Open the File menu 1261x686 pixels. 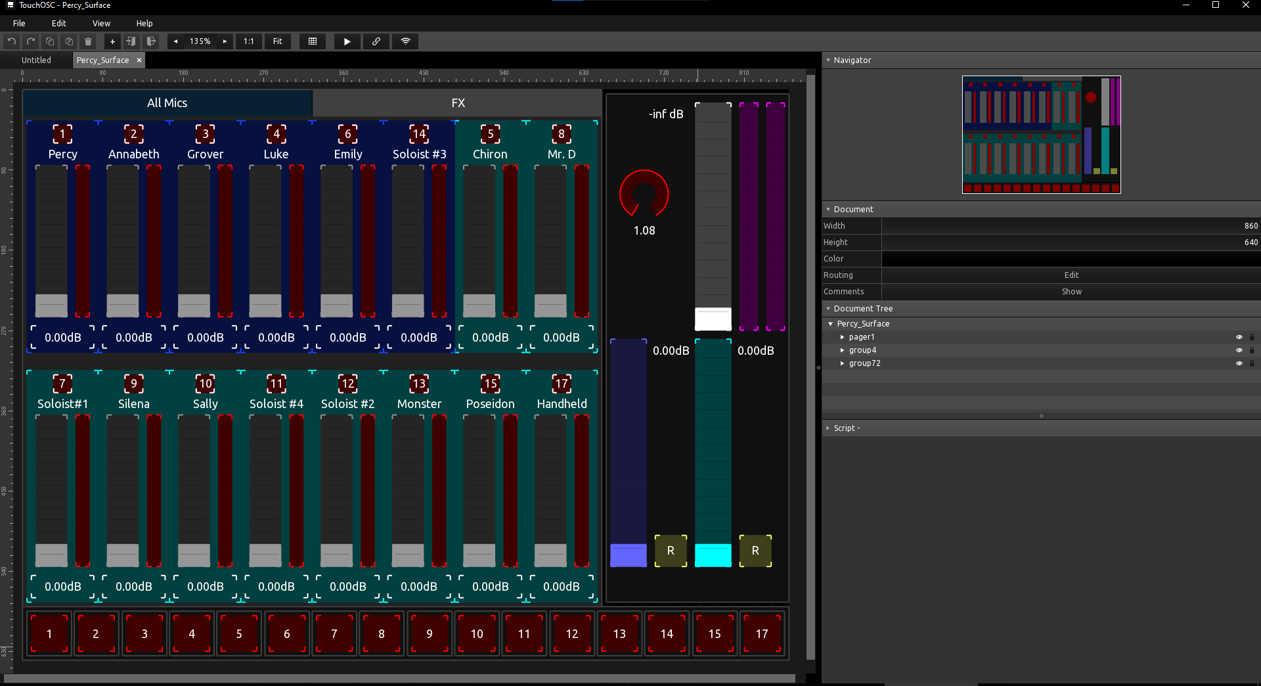click(19, 23)
